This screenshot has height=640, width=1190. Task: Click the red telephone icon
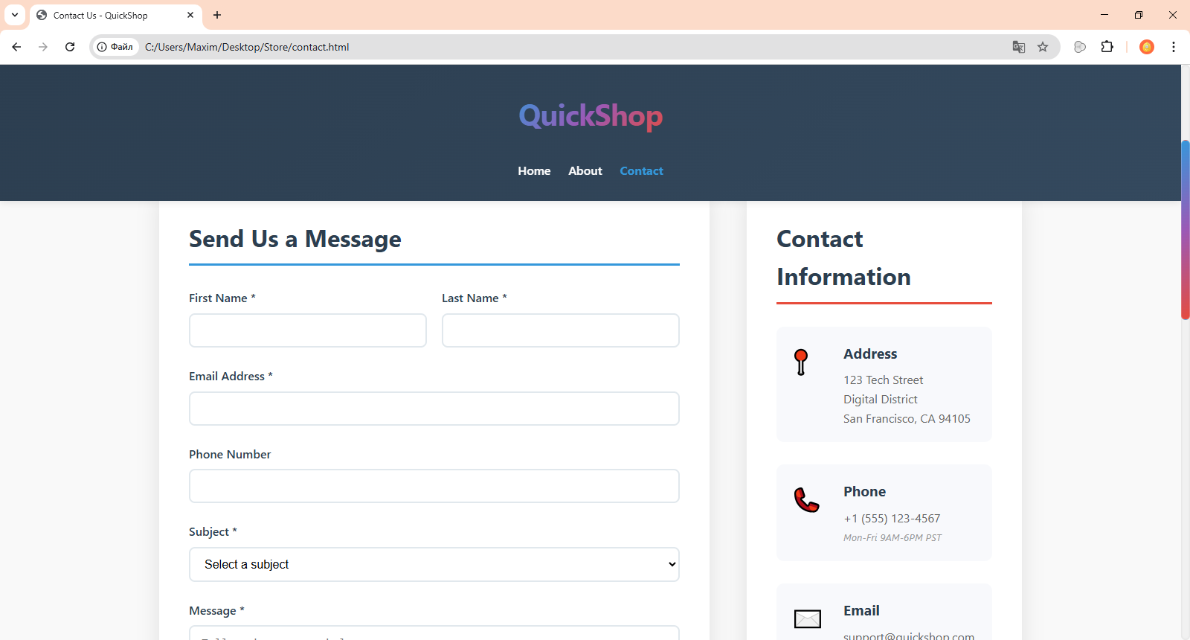click(x=806, y=500)
